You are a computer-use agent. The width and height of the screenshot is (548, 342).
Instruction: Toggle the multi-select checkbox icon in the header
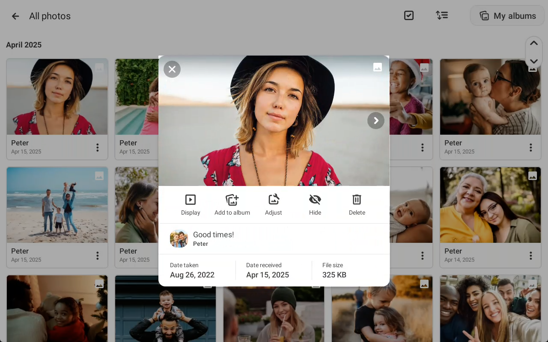click(x=409, y=16)
